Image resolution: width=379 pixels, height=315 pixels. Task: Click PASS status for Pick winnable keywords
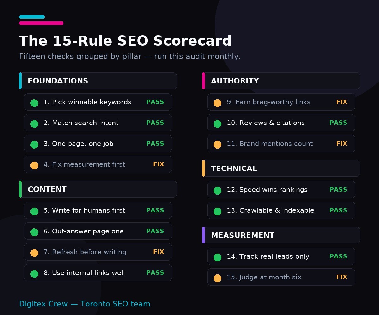coord(155,102)
